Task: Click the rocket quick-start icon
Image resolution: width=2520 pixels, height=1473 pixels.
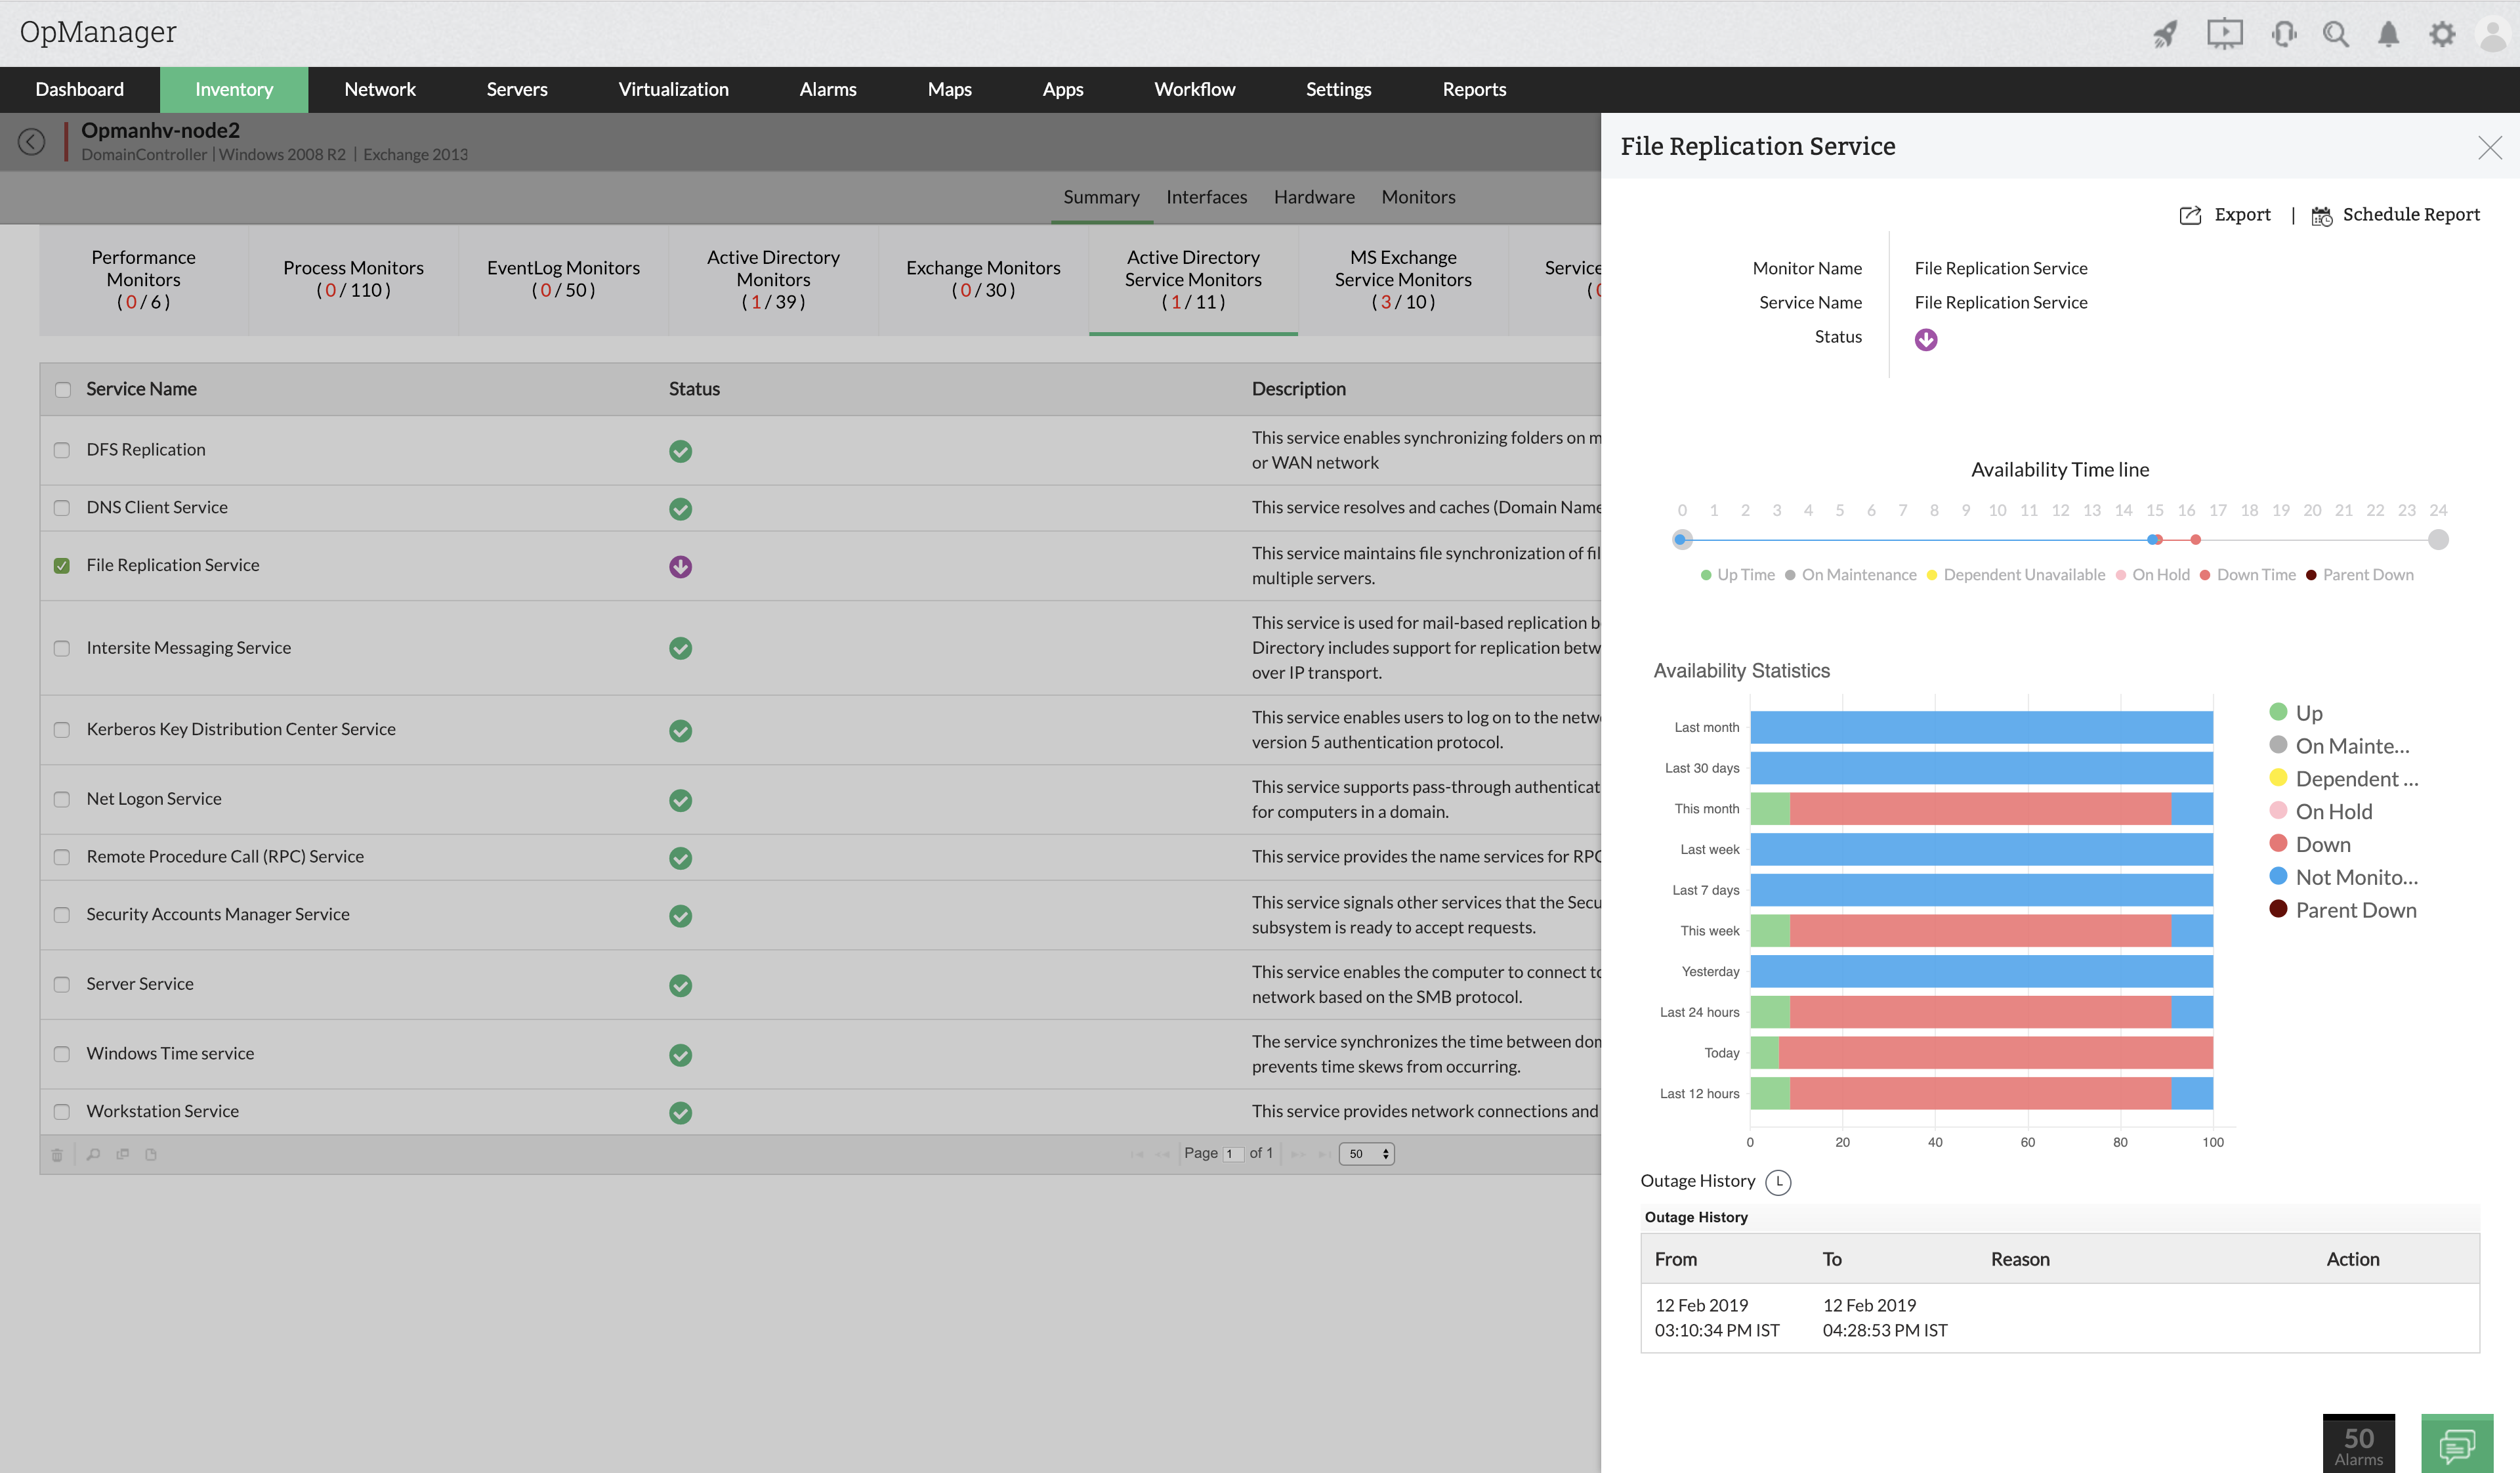Action: click(x=2165, y=35)
